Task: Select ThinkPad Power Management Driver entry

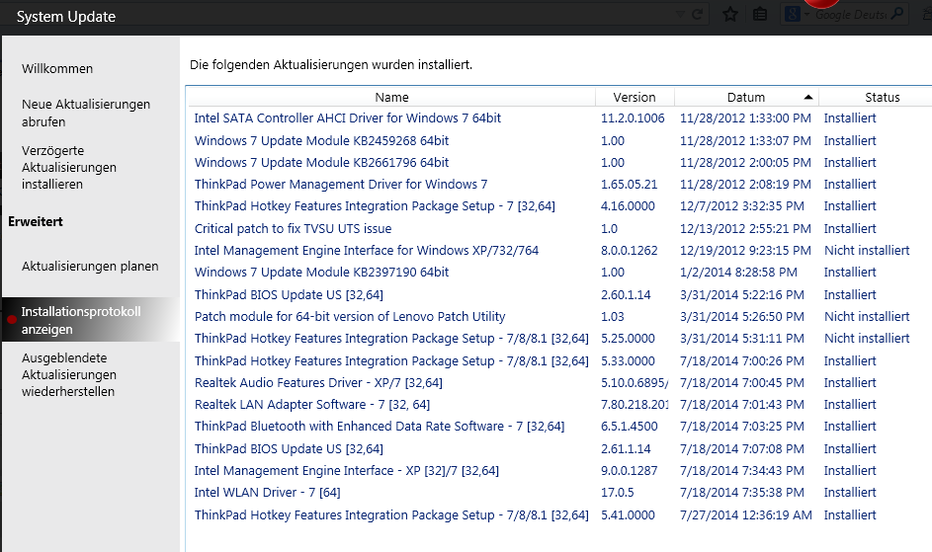Action: (x=560, y=185)
